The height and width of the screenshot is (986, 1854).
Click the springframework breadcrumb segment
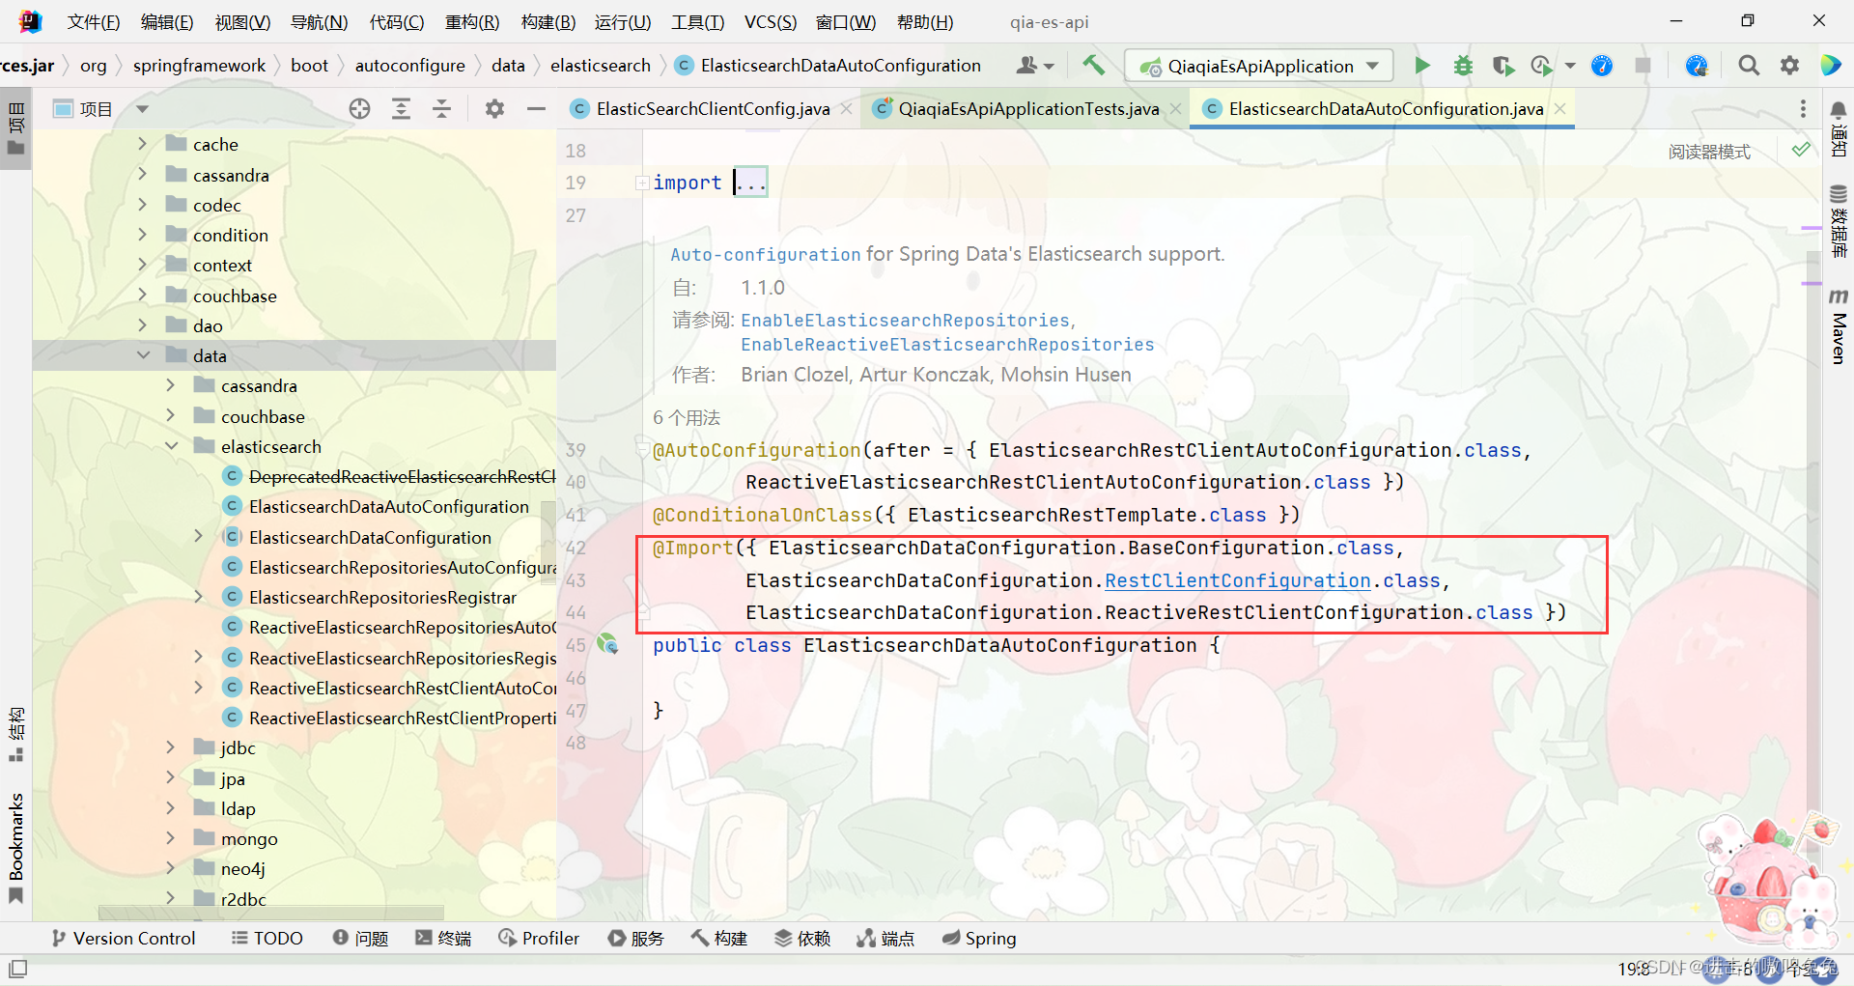click(199, 65)
